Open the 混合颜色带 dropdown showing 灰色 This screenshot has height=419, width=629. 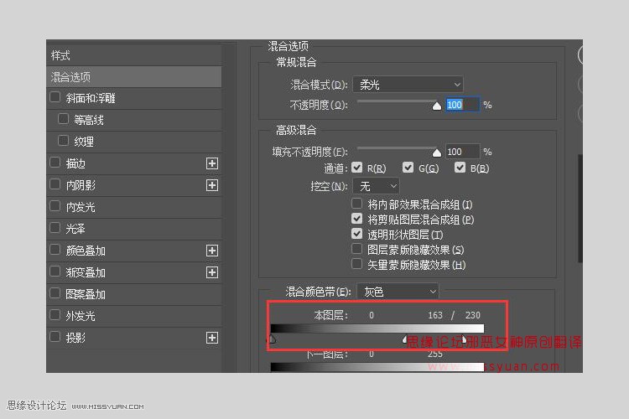click(398, 292)
